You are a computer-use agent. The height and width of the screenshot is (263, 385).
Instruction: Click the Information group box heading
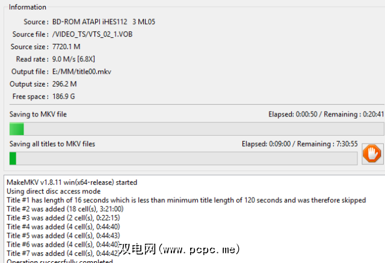pyautogui.click(x=28, y=7)
